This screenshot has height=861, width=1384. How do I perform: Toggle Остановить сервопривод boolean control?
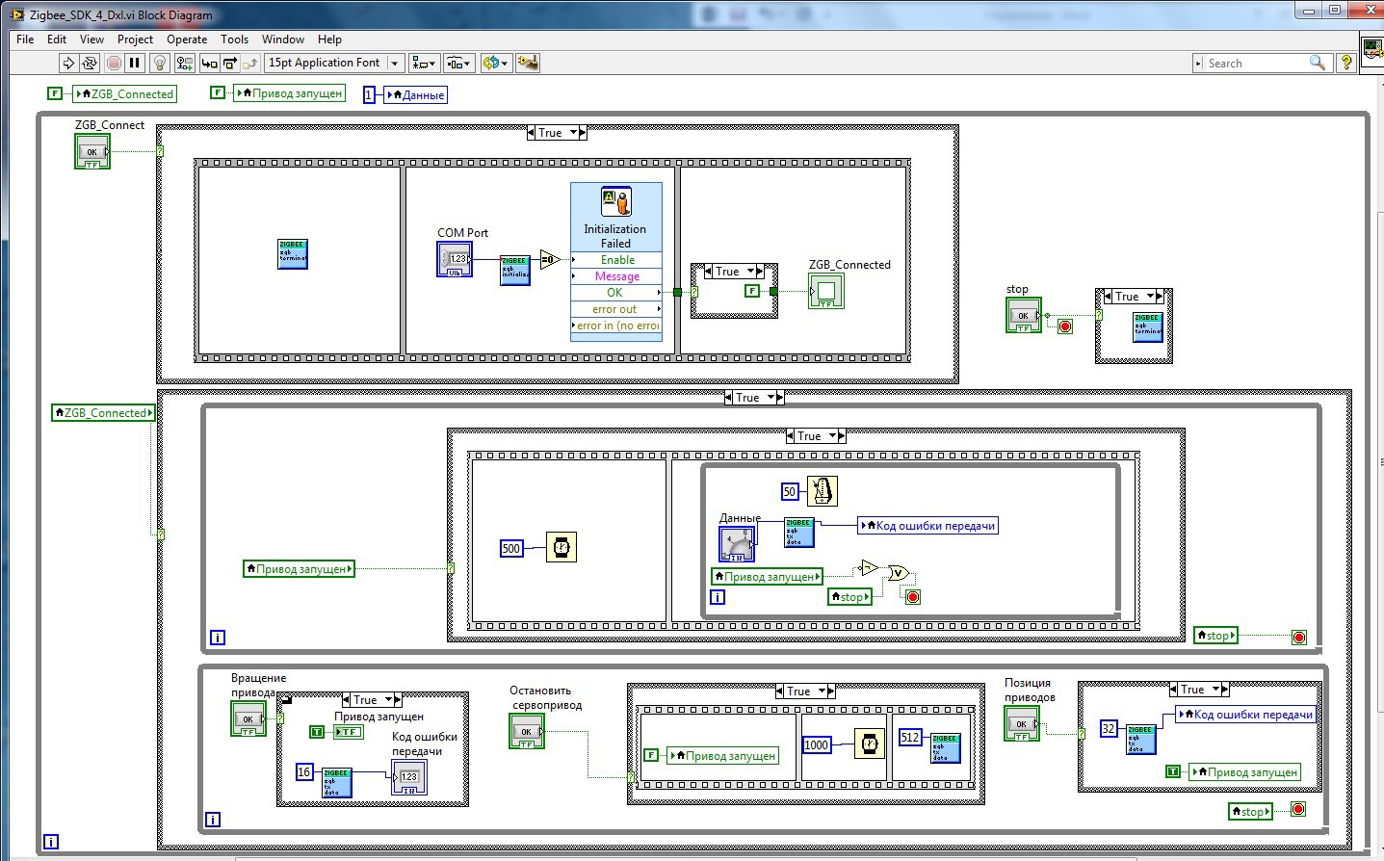(x=528, y=731)
